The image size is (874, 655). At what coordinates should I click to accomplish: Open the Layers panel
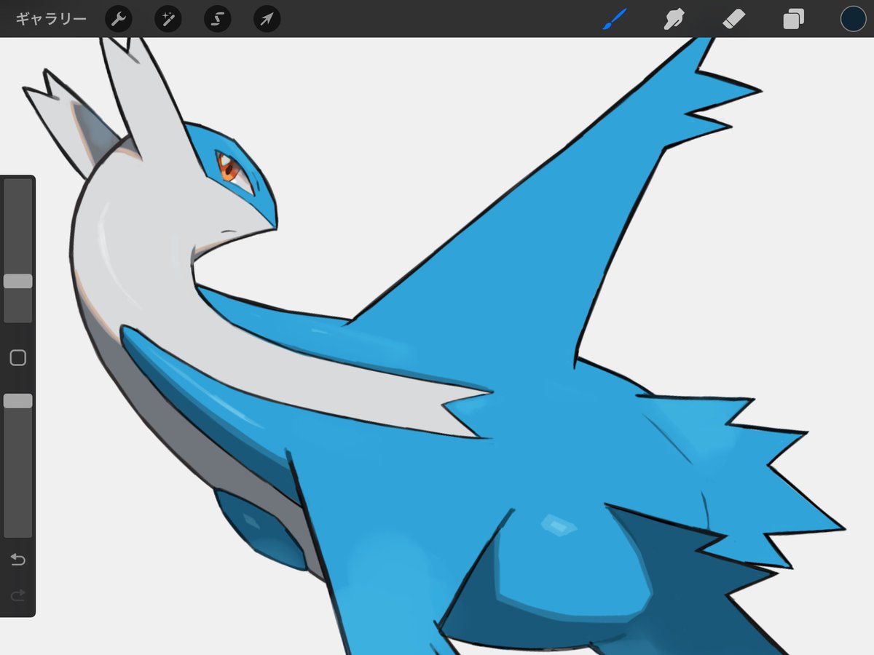793,19
